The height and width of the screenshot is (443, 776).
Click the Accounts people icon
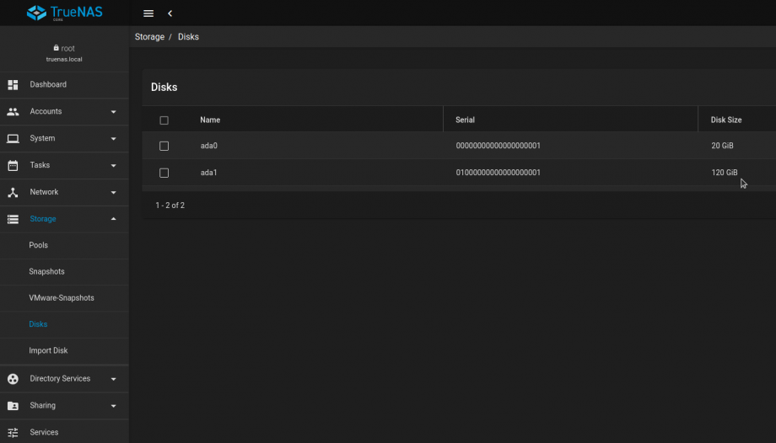pos(13,111)
